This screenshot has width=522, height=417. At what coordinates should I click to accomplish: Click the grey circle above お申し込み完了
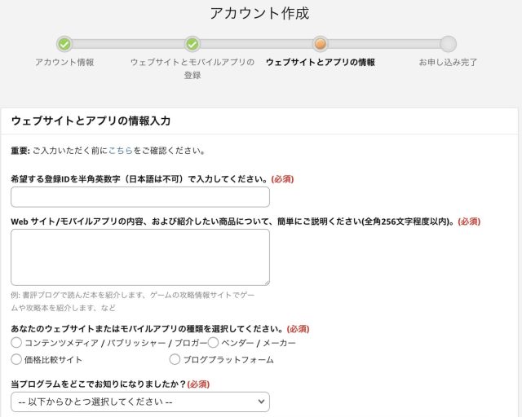(x=448, y=44)
